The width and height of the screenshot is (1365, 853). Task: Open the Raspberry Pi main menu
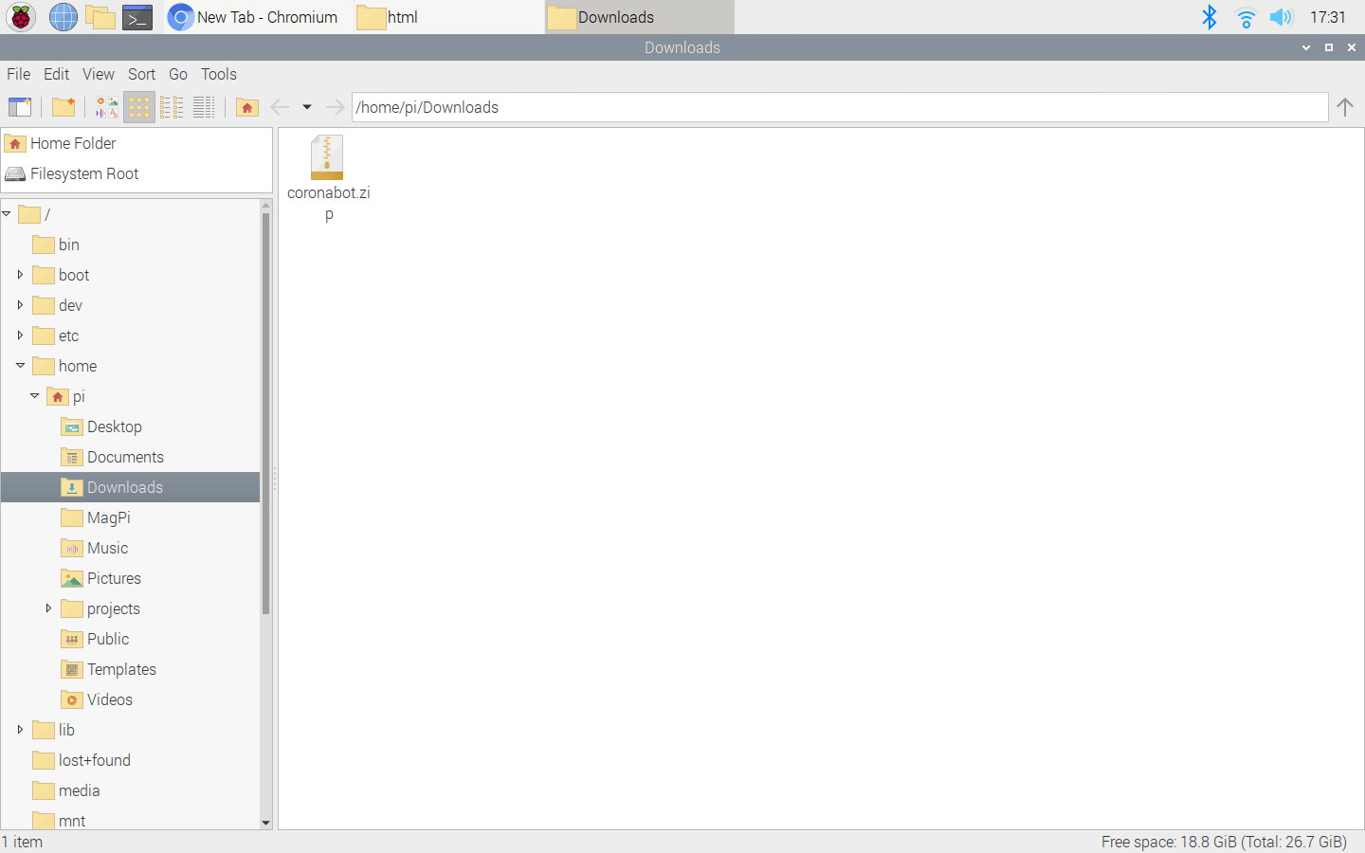point(21,17)
